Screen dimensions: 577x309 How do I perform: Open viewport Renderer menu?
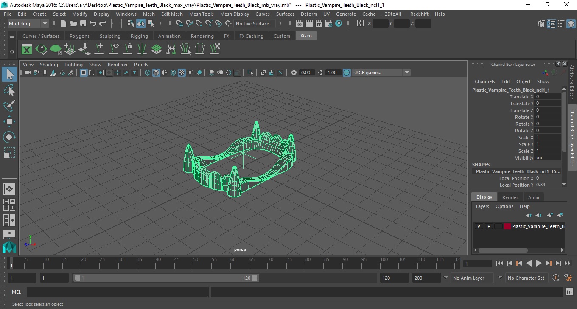[x=118, y=65]
